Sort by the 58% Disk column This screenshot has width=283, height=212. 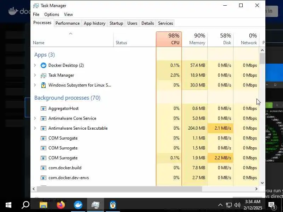pos(220,39)
